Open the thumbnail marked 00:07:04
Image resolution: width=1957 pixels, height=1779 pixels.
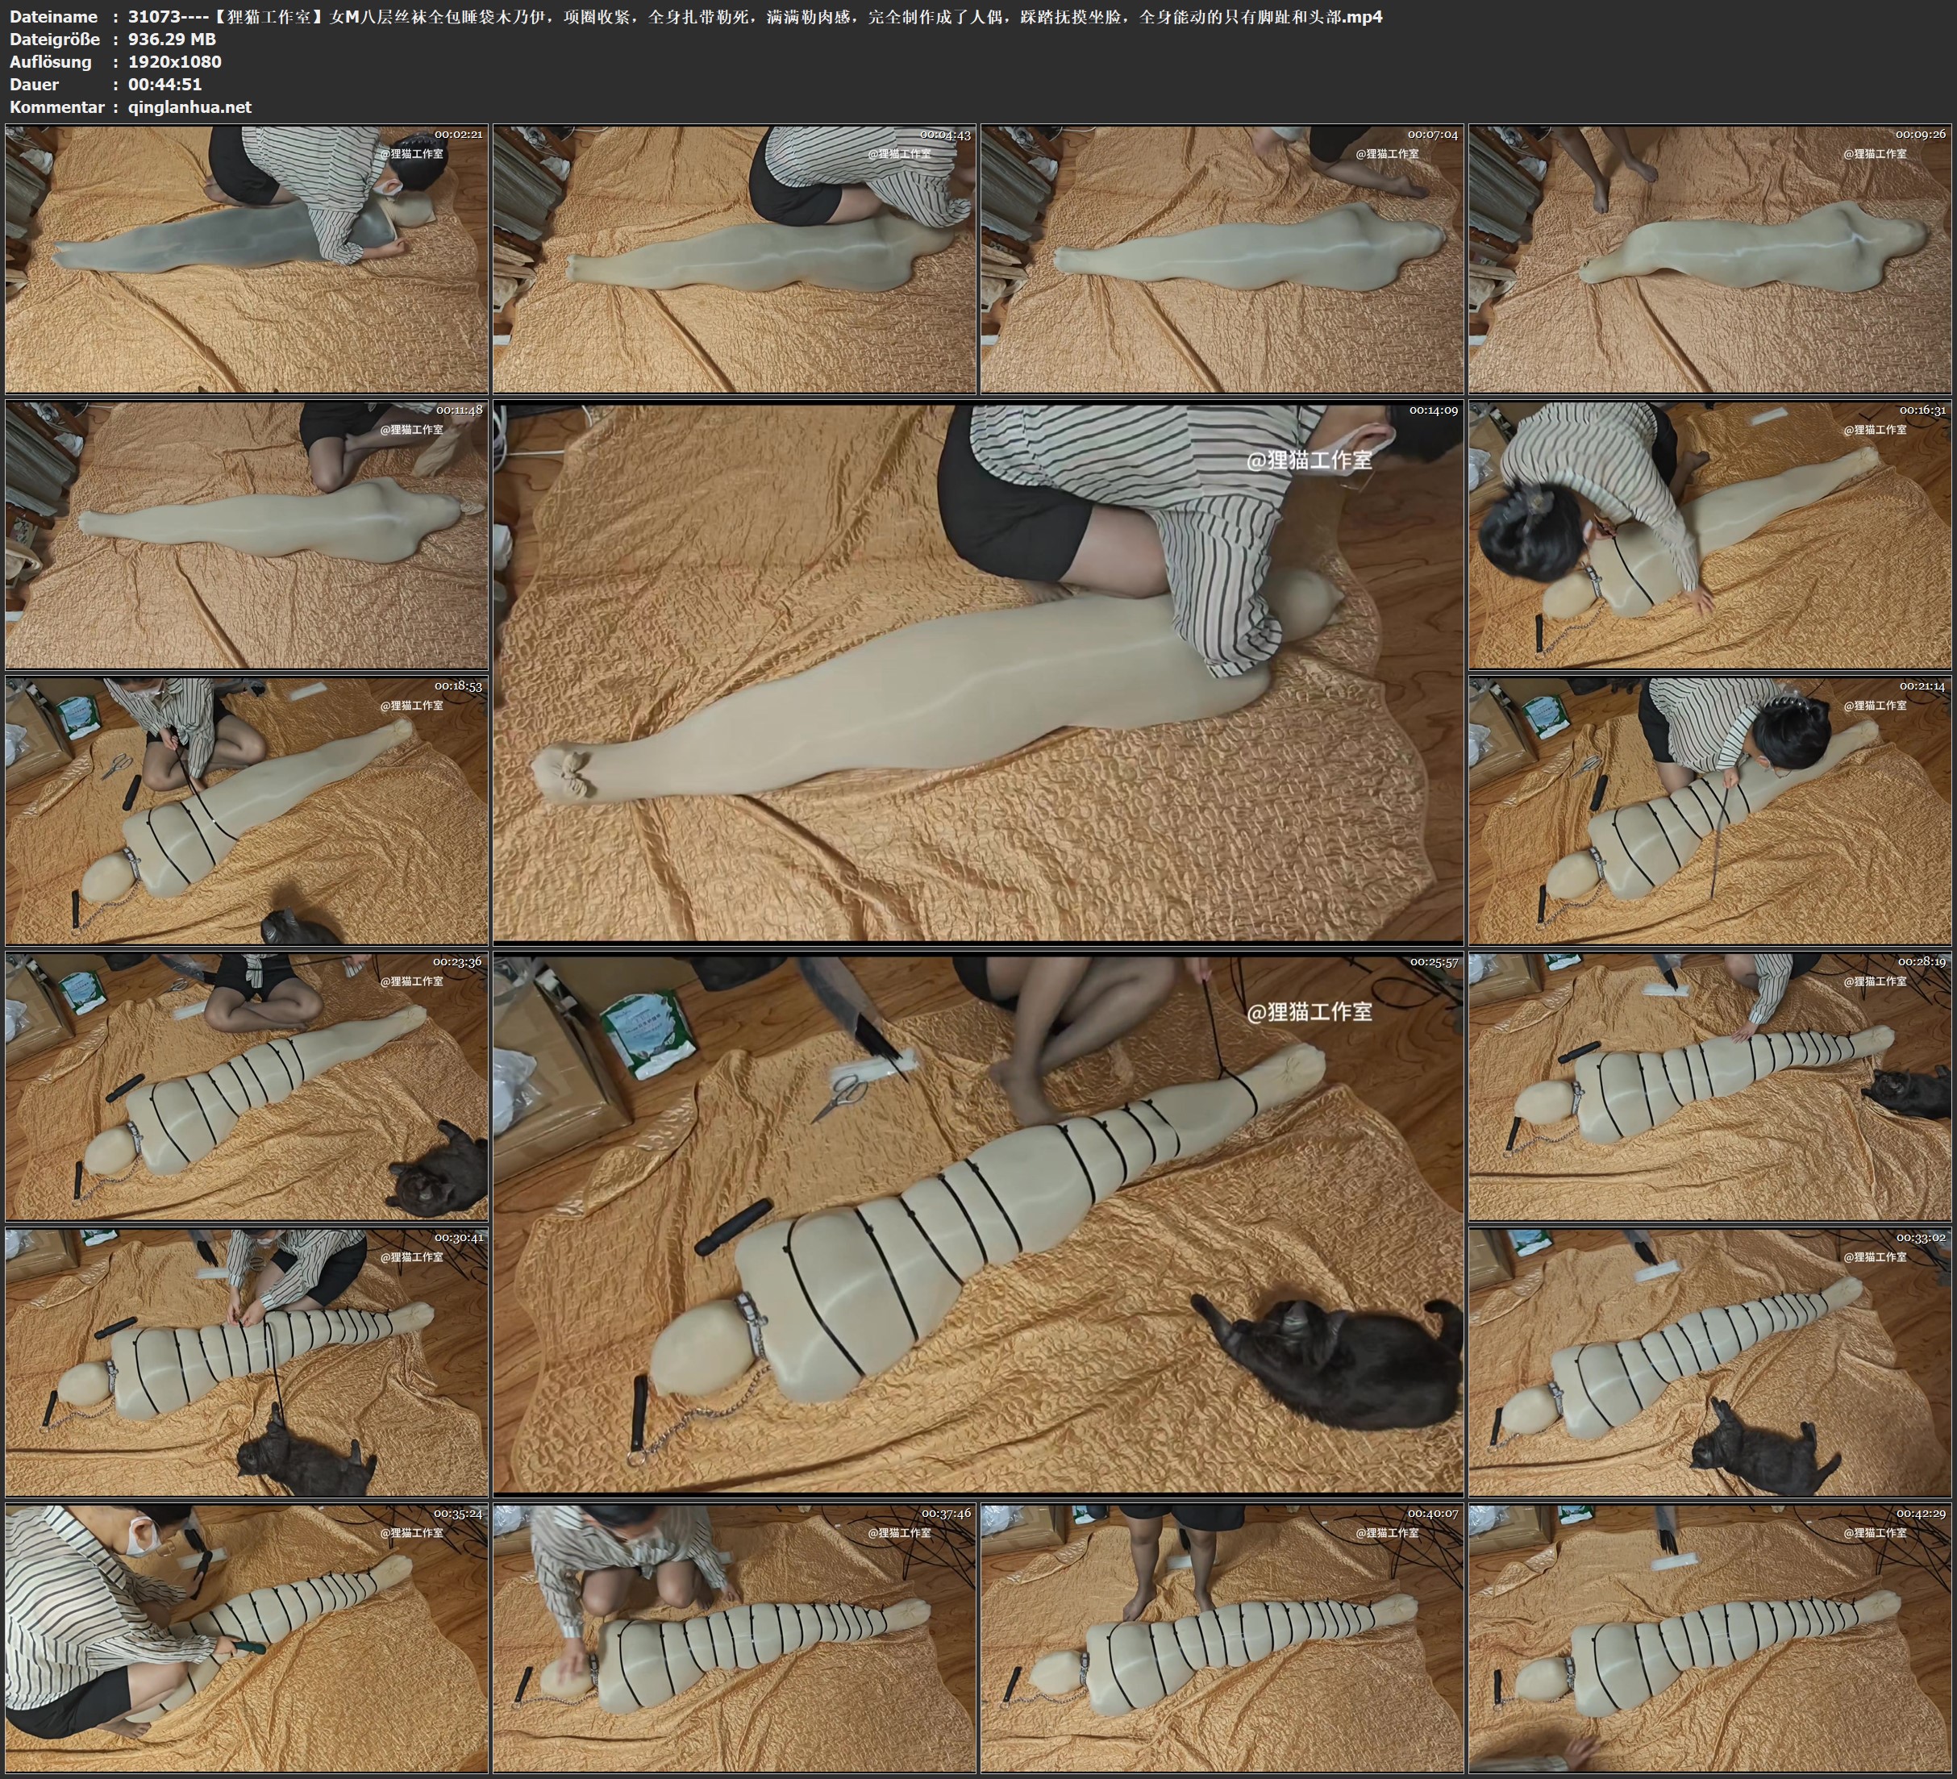1222,258
